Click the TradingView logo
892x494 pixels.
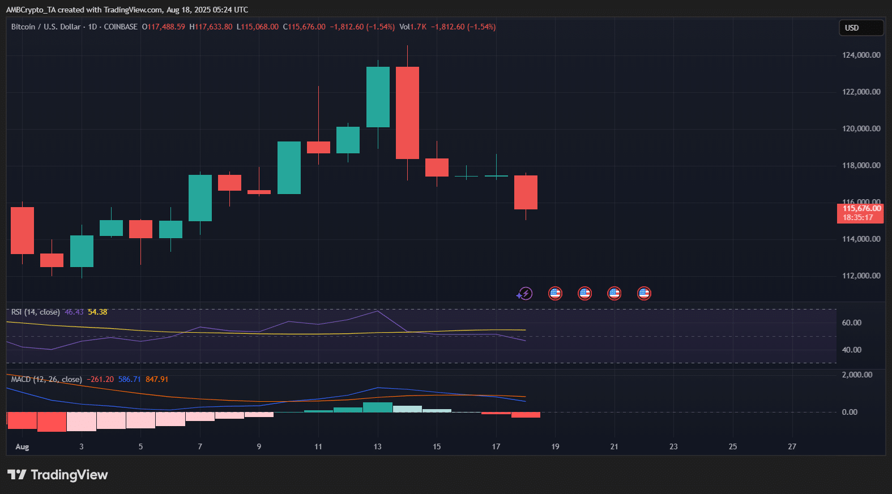[x=57, y=475]
